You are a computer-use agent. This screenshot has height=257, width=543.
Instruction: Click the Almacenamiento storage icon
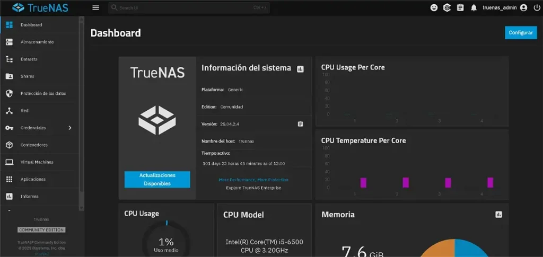(x=10, y=42)
